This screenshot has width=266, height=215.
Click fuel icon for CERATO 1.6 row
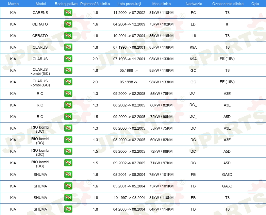pos(68,24)
